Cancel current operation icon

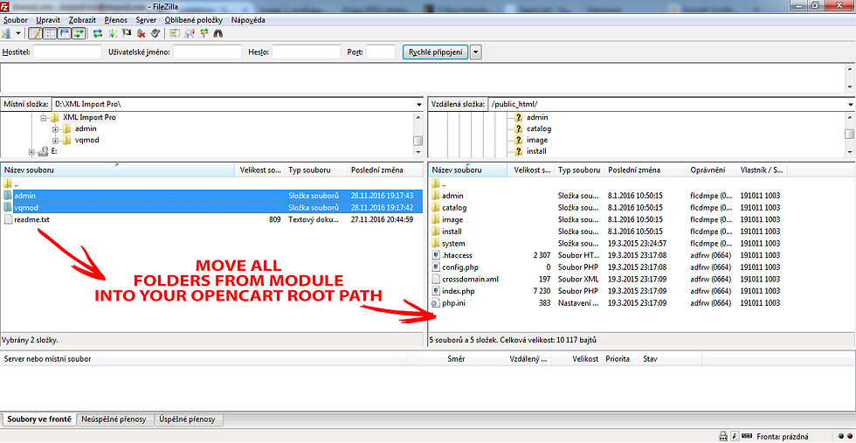pyautogui.click(x=127, y=33)
